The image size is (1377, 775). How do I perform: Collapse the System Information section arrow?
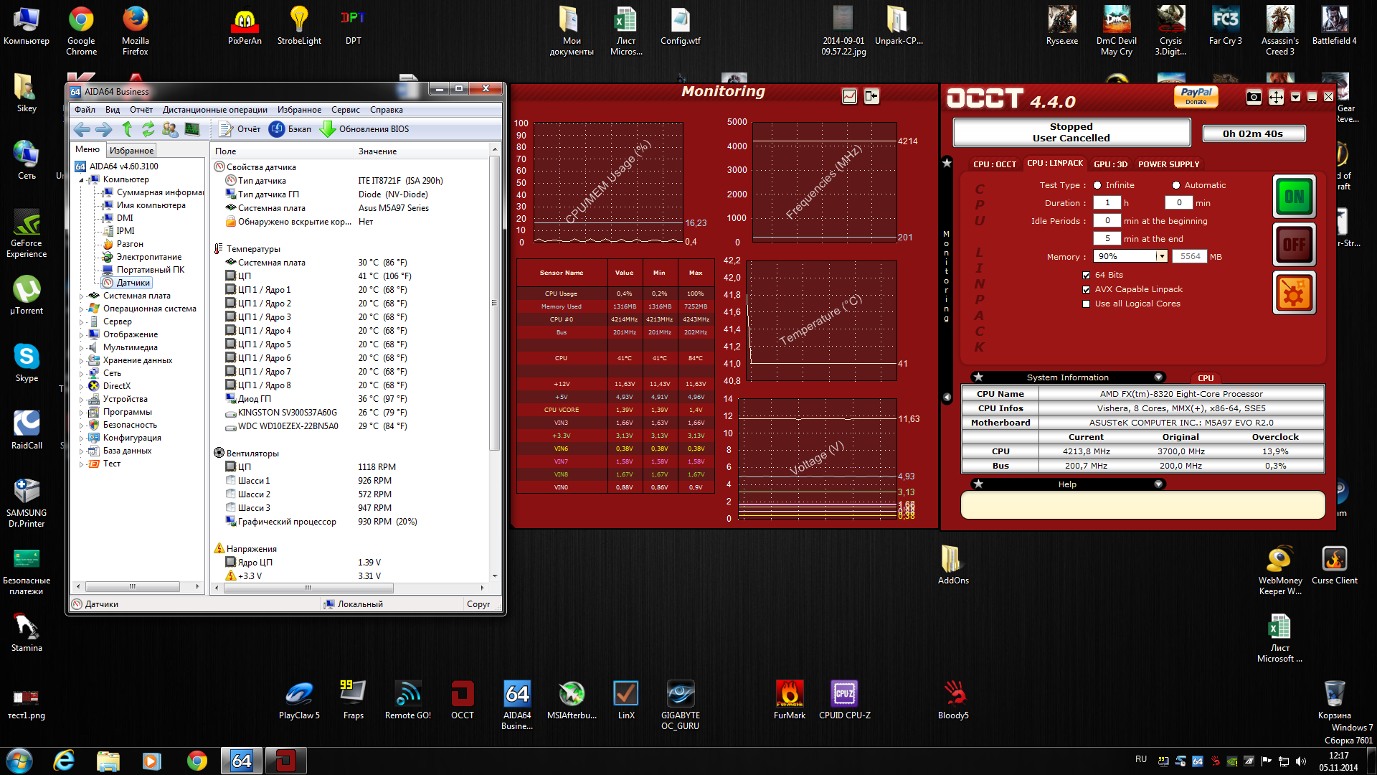(1158, 377)
